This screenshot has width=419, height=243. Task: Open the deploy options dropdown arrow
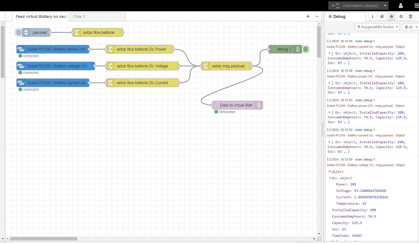(x=385, y=6)
